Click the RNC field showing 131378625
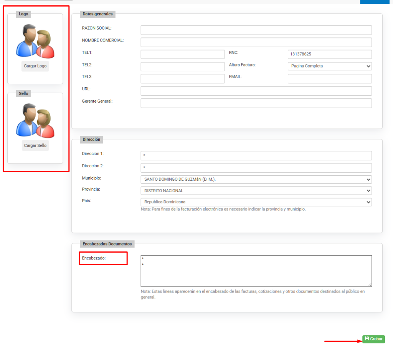This screenshot has width=393, height=351. coord(329,54)
